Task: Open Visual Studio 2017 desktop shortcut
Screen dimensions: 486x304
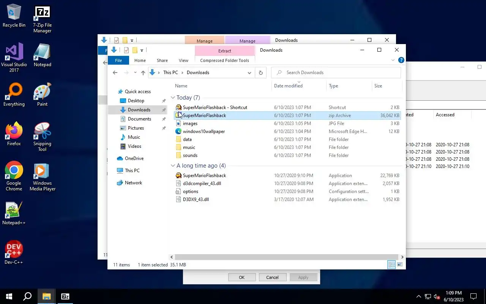Action: [x=14, y=58]
